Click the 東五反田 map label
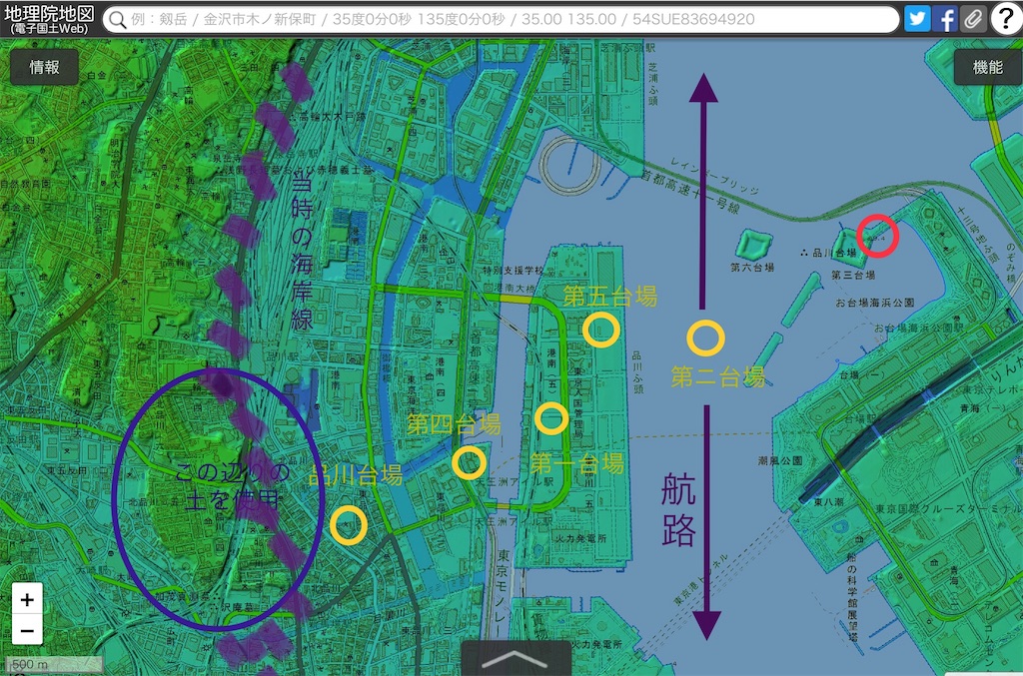Viewport: 1023px width, 676px height. tap(67, 470)
